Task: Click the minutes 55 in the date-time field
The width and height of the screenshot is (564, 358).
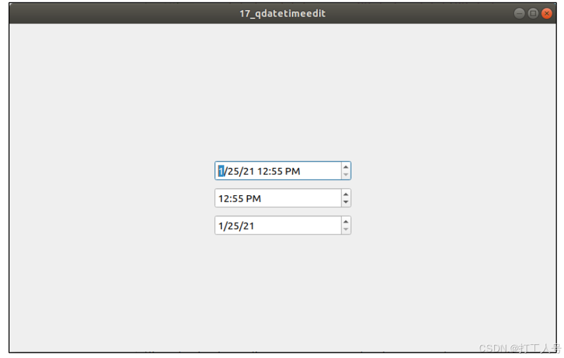Action: (277, 171)
